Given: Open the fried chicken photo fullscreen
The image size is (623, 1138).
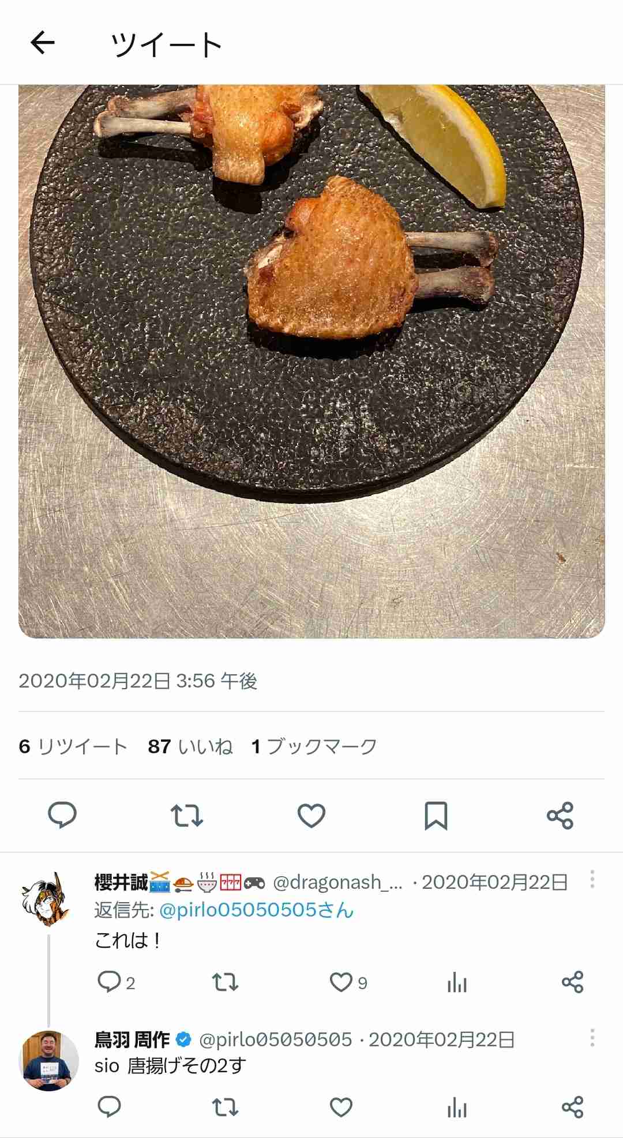Looking at the screenshot, I should click(311, 361).
